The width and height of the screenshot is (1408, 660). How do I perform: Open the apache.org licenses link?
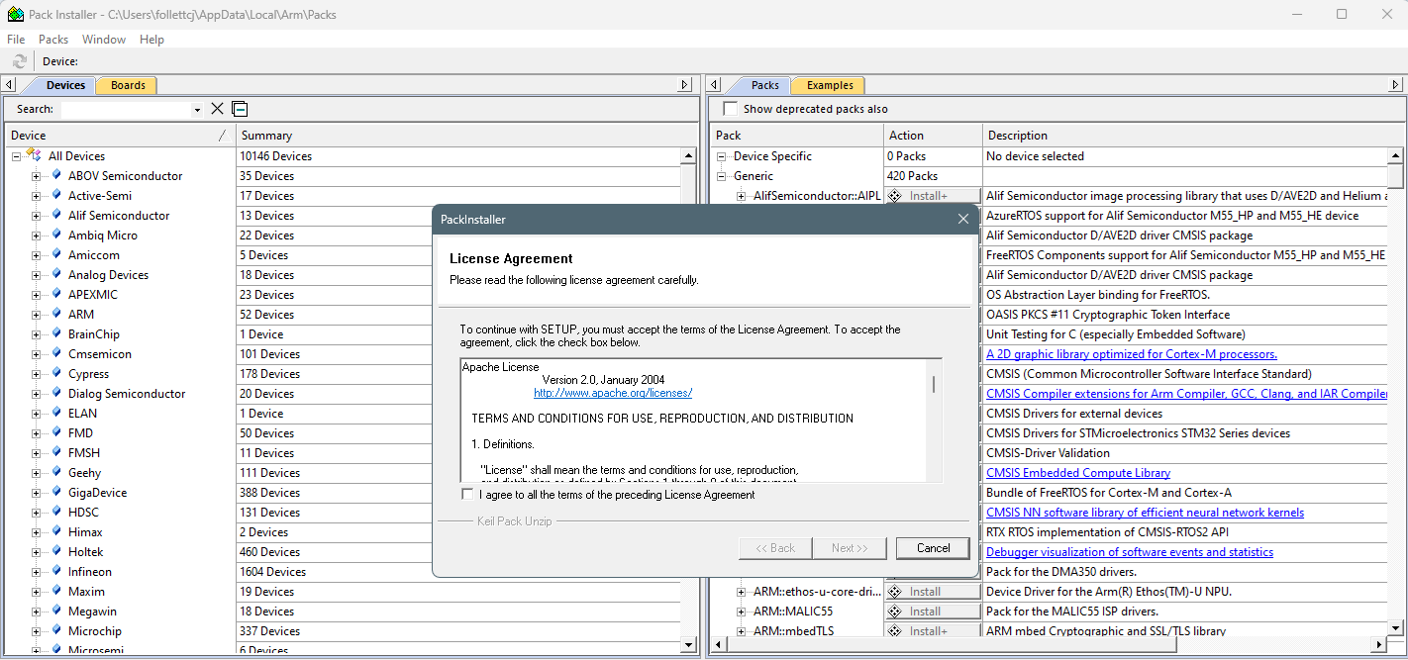[612, 393]
